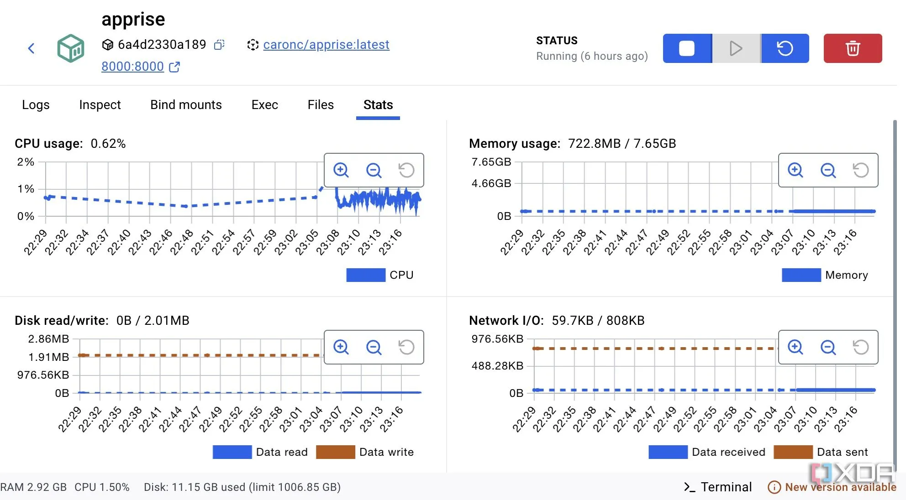Zoom out on the Memory usage chart

828,170
